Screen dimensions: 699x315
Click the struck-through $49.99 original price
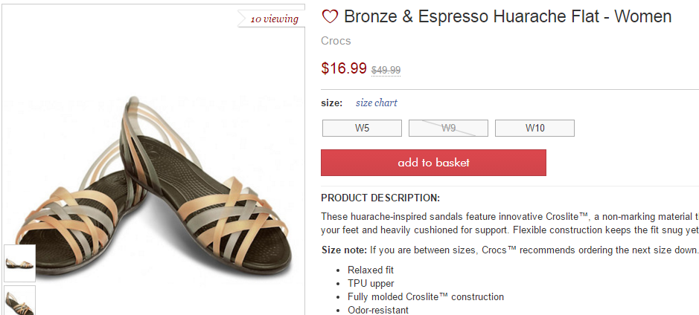coord(386,70)
